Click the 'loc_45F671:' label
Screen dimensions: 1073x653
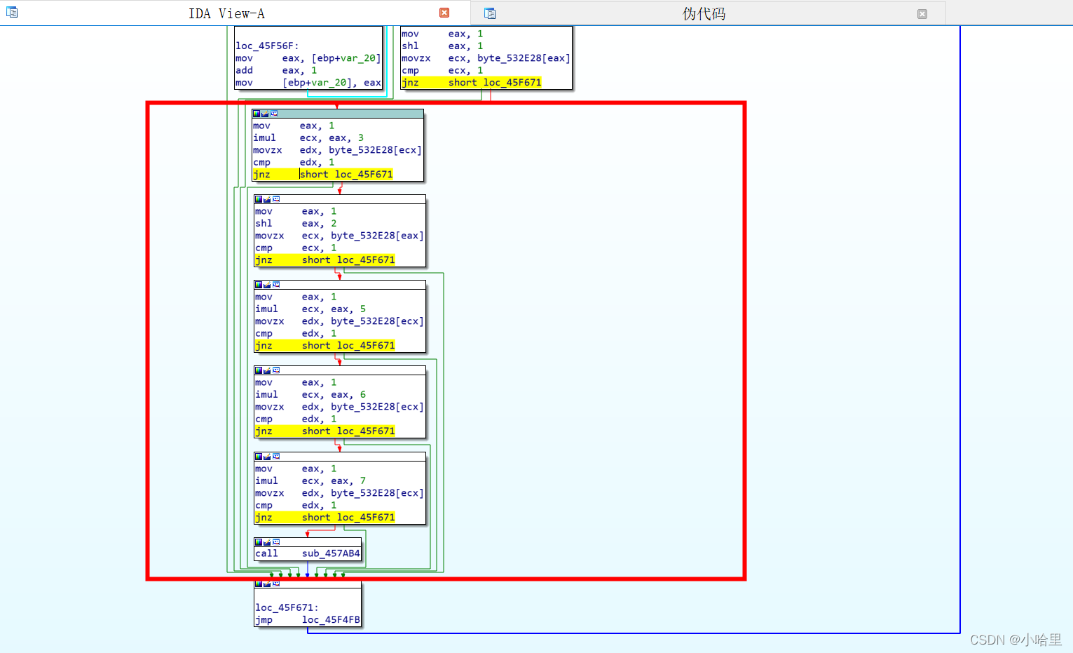[287, 607]
